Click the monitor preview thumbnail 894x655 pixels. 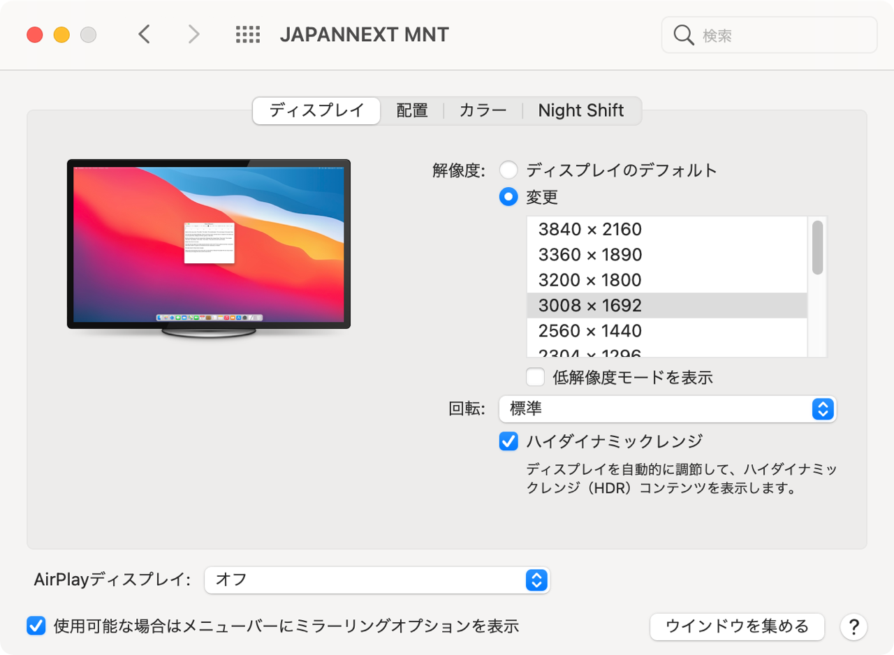[209, 249]
